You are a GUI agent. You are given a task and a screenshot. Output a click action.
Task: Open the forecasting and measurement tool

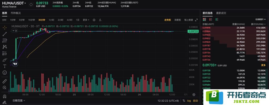tap(5, 53)
